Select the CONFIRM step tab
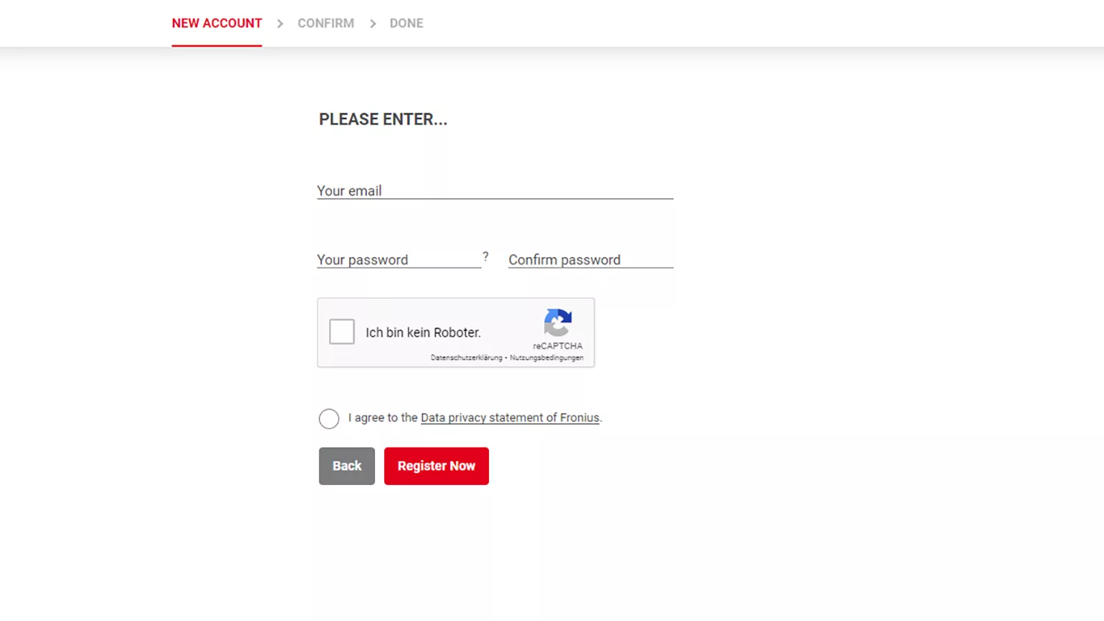Image resolution: width=1104 pixels, height=621 pixels. coord(325,24)
